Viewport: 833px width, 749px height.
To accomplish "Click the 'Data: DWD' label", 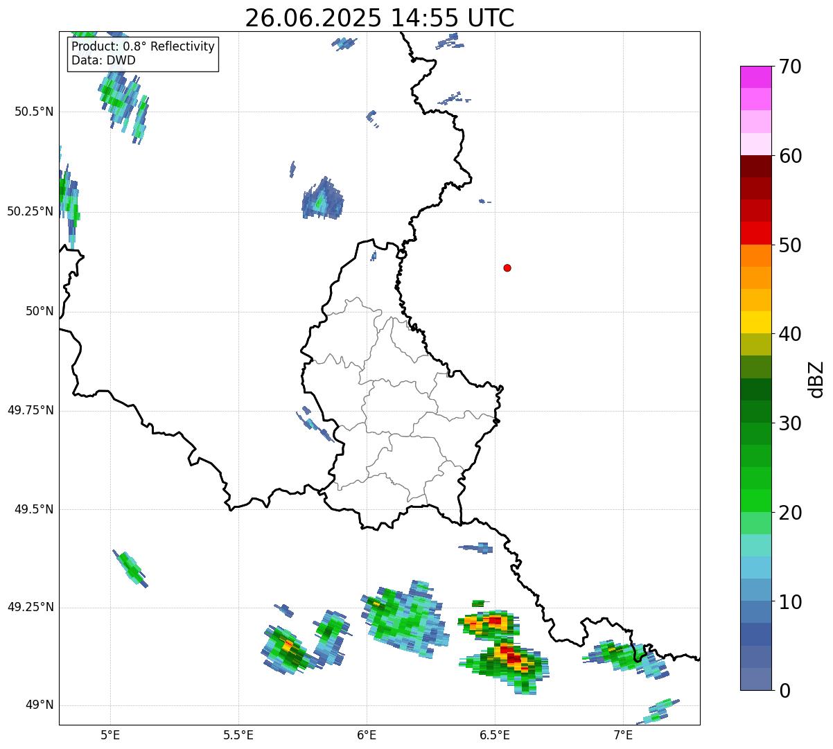I will (103, 60).
